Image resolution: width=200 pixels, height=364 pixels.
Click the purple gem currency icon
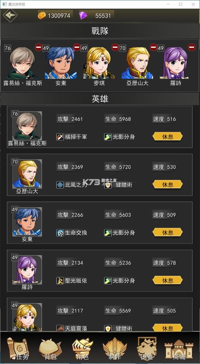pos(83,16)
